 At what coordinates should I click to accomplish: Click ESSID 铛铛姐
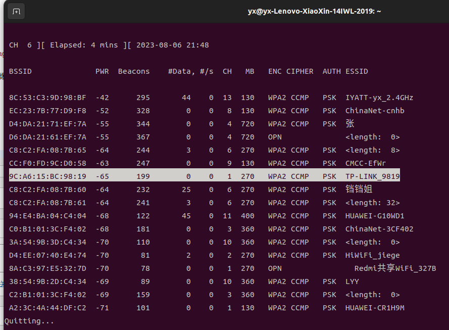[x=359, y=190]
